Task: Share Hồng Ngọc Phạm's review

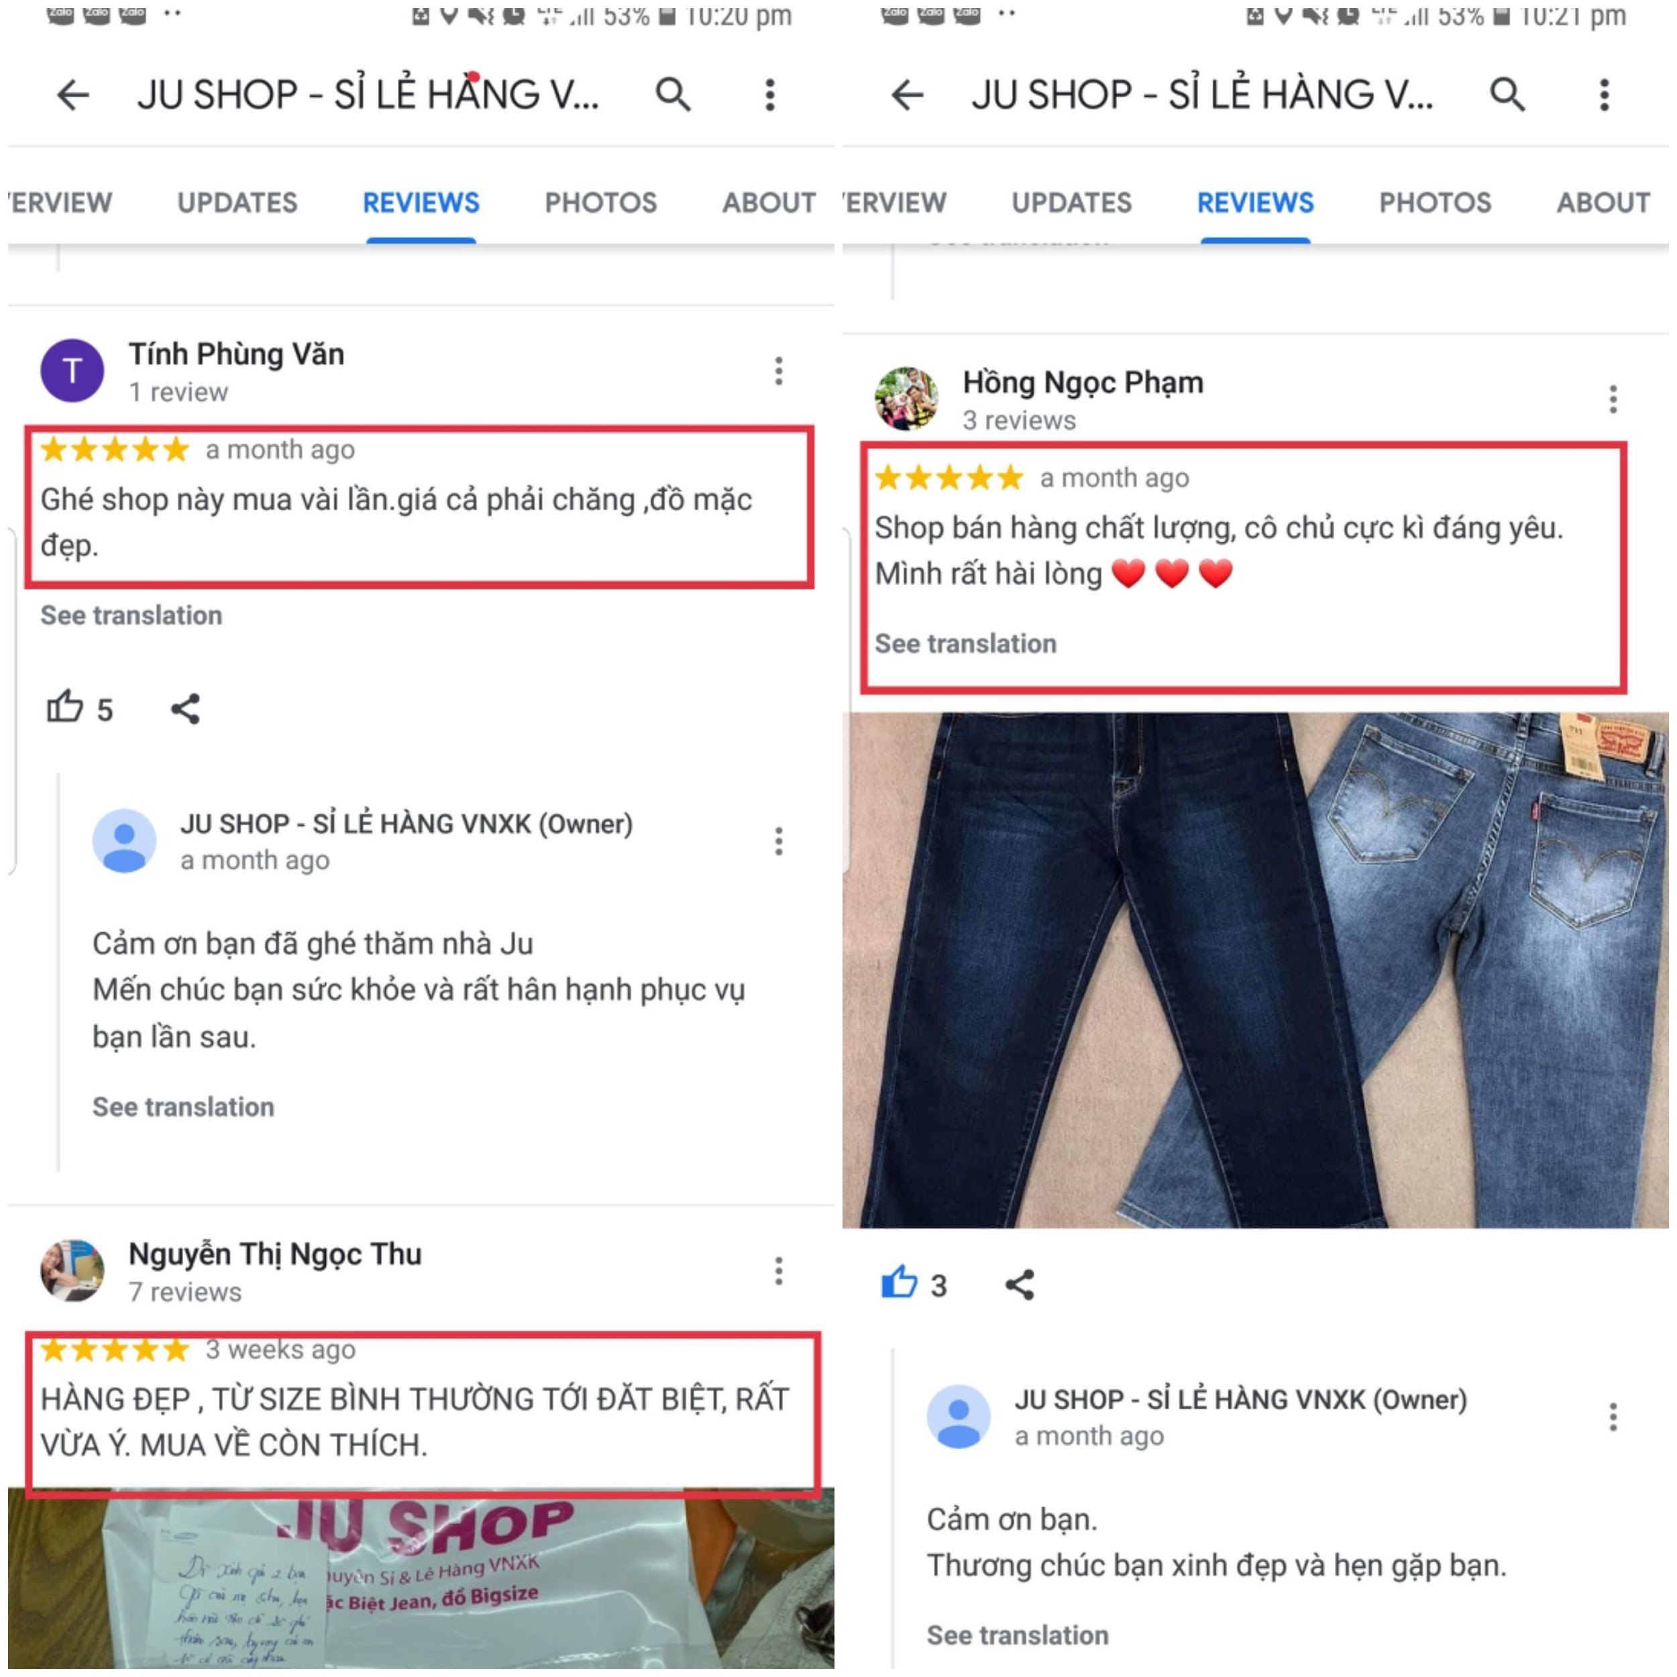Action: click(1020, 1284)
